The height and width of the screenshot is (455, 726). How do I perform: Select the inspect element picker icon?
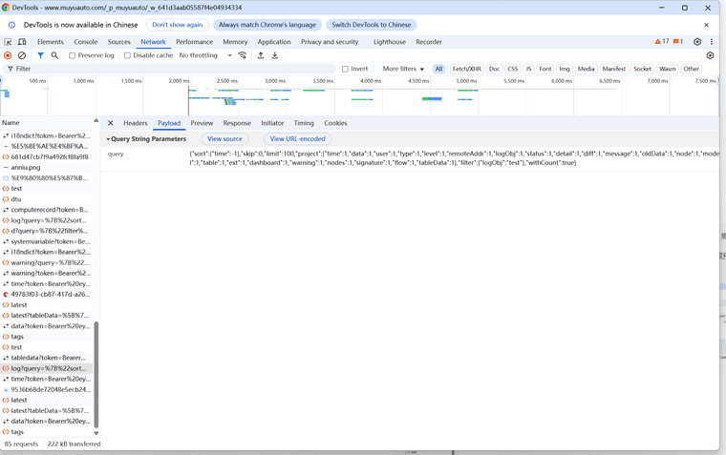(8, 42)
